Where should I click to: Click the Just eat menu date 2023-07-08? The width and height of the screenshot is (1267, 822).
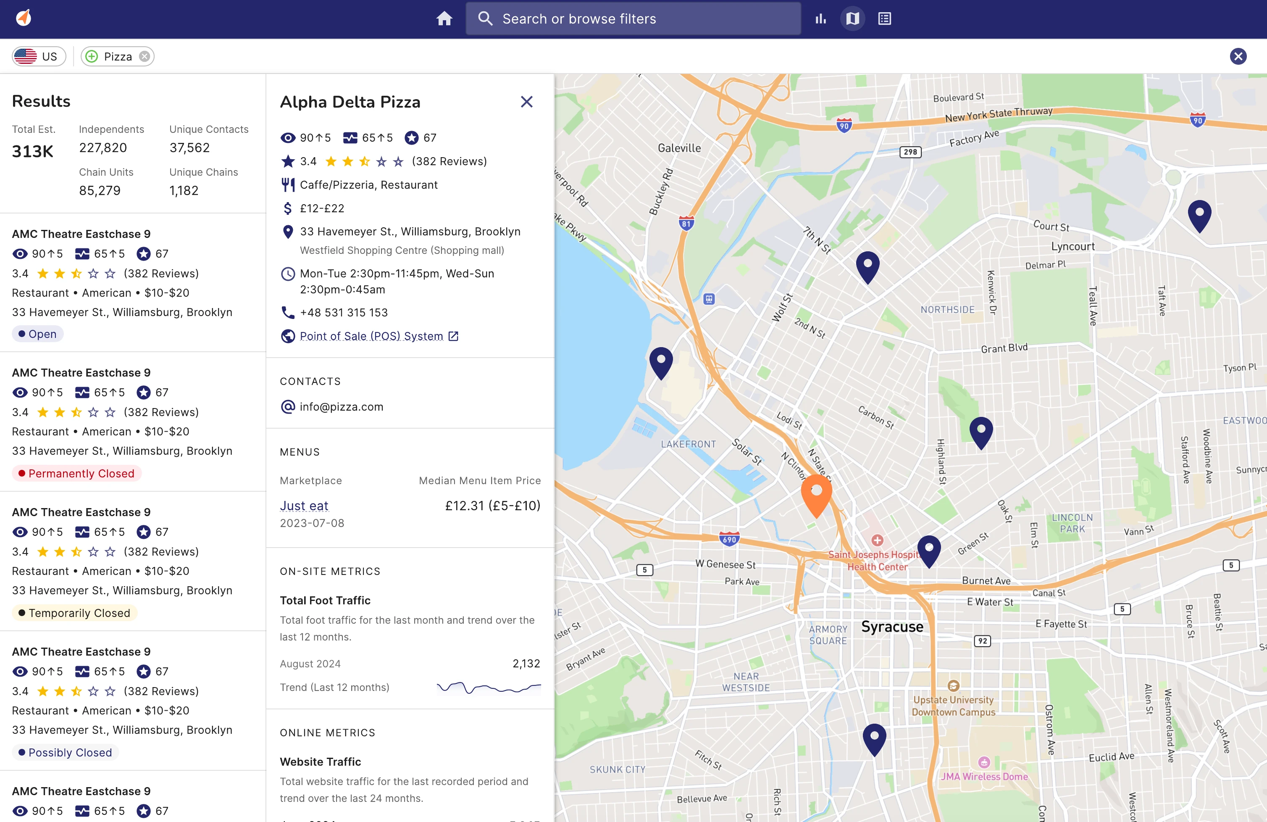(x=312, y=523)
